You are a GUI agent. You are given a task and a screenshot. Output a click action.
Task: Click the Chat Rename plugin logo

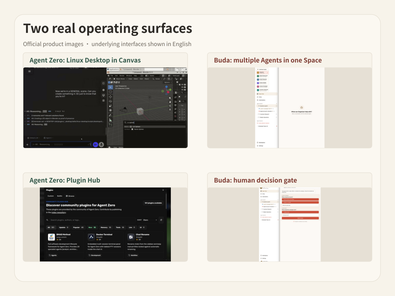pos(131,237)
